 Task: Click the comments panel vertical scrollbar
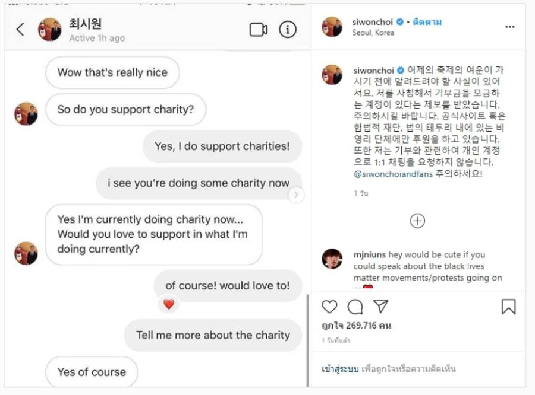point(308,340)
